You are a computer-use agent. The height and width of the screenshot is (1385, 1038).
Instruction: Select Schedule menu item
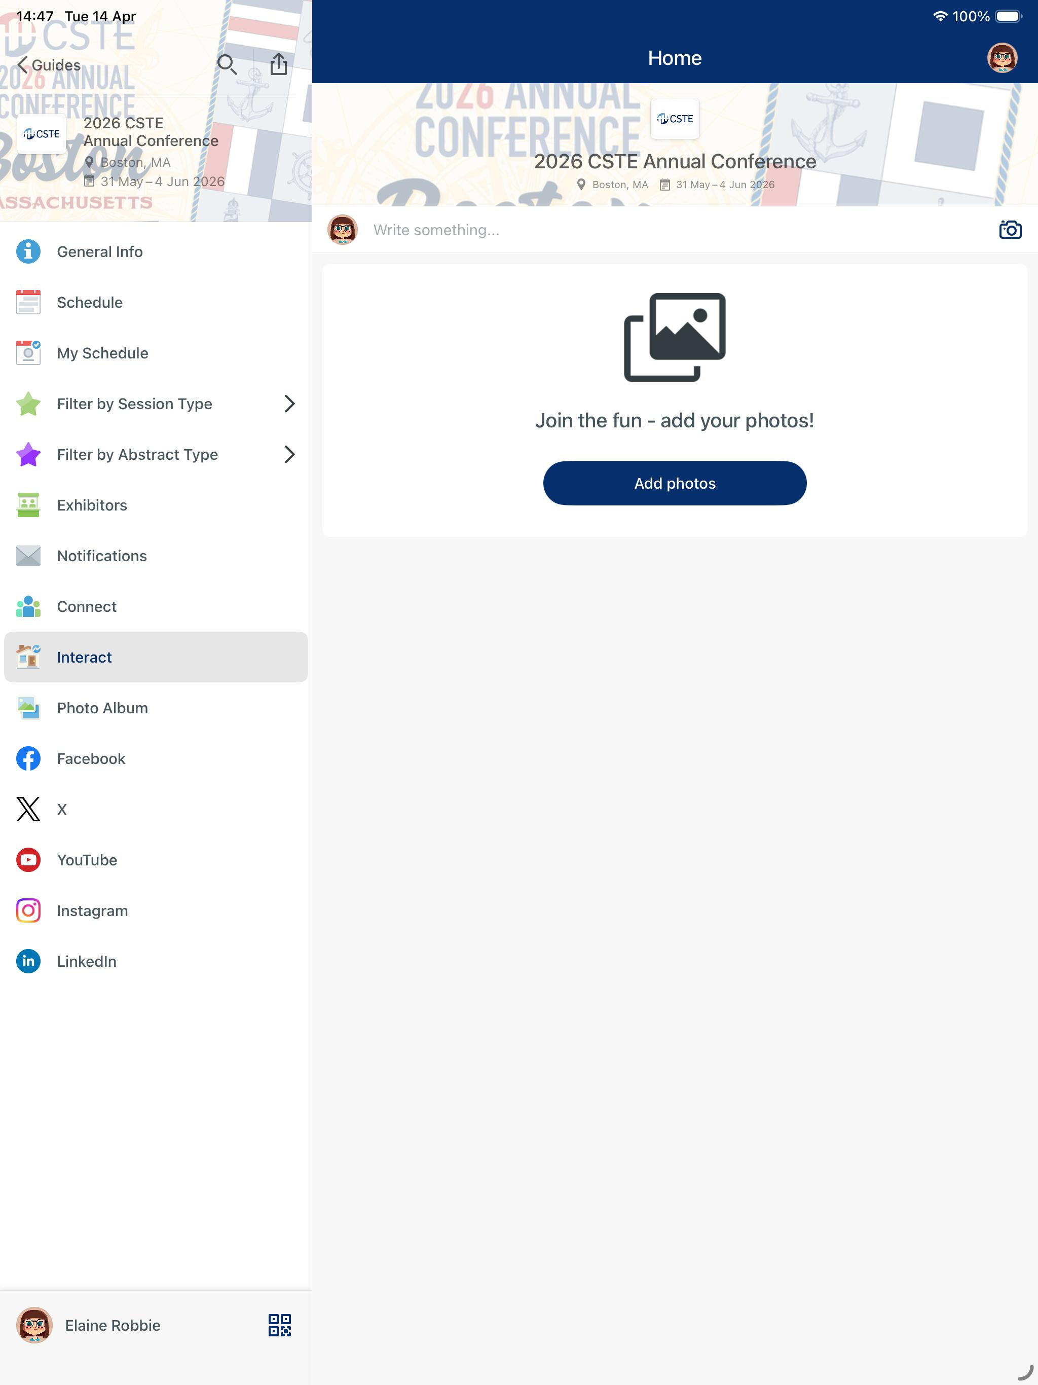pyautogui.click(x=156, y=303)
